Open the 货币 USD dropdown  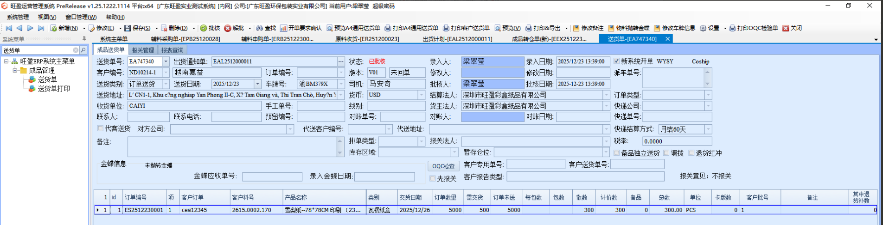(421, 95)
